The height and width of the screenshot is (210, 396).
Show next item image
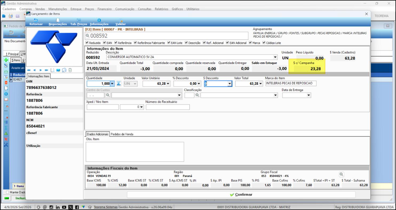41,70
